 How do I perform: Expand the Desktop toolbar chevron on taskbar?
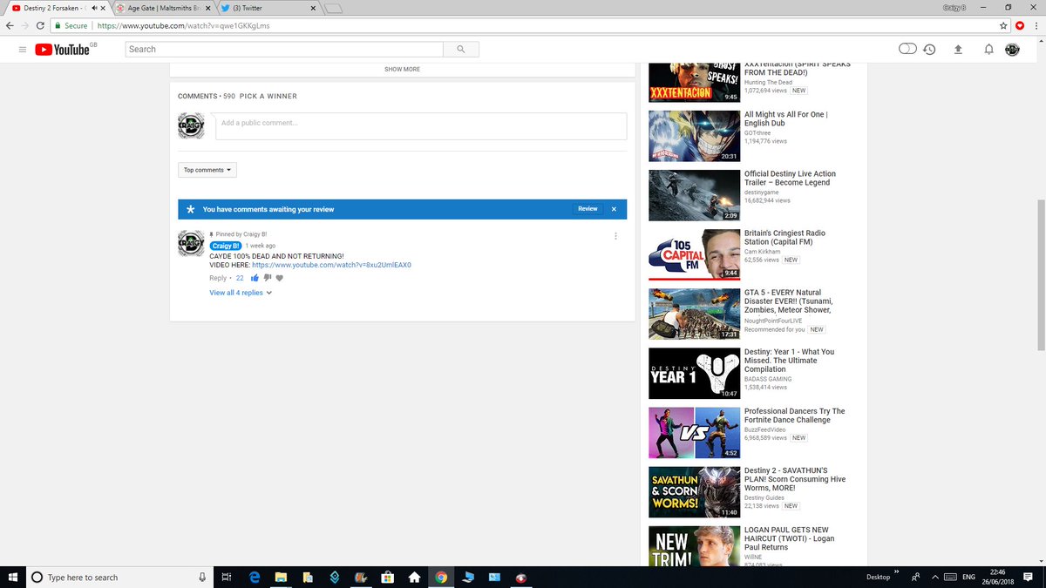click(x=896, y=573)
